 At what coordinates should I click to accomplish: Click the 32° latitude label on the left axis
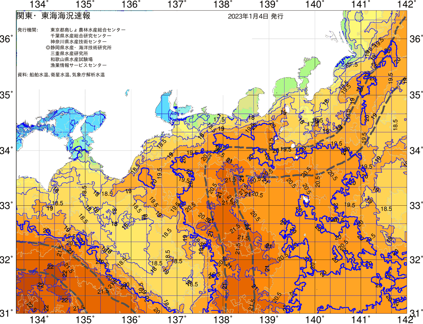[x=7, y=260]
